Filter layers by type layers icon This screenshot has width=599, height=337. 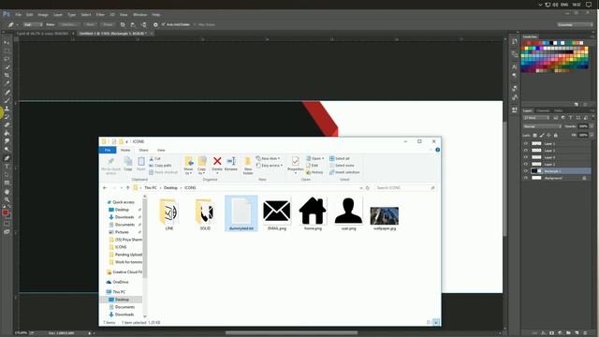pos(570,118)
